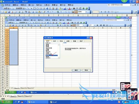Expand the Font Color arrow in Book7's drawing toolbar

[x=72, y=9]
